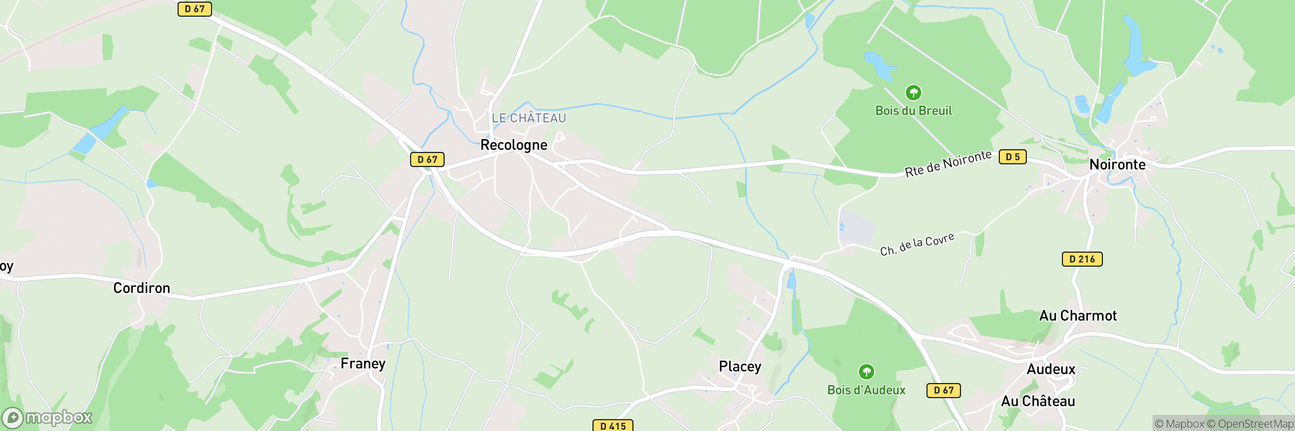Click the Bois du Breuil park icon
The image size is (1295, 431).
point(913,93)
